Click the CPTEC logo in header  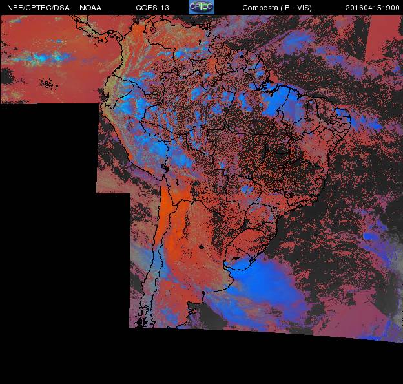[201, 7]
